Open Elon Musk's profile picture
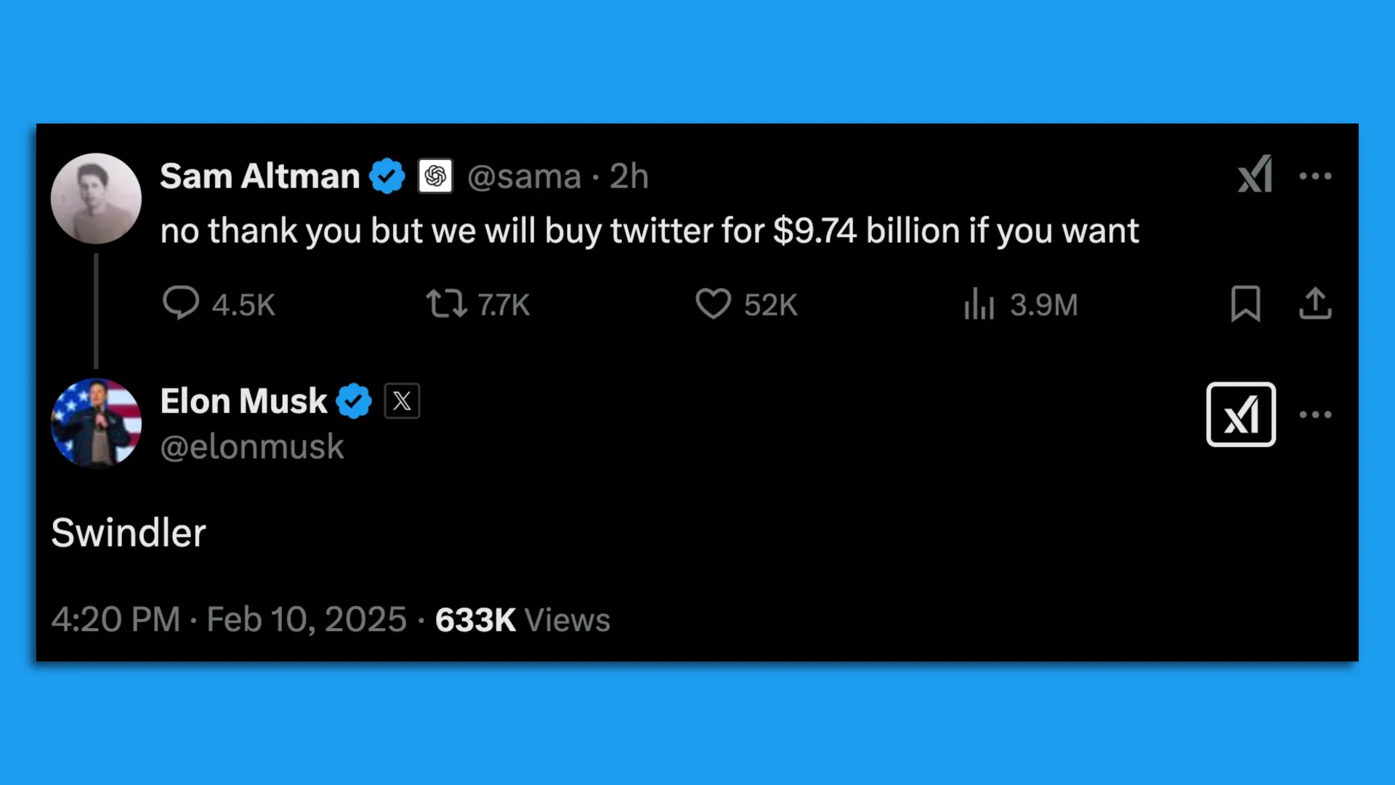The width and height of the screenshot is (1395, 785). tap(96, 422)
